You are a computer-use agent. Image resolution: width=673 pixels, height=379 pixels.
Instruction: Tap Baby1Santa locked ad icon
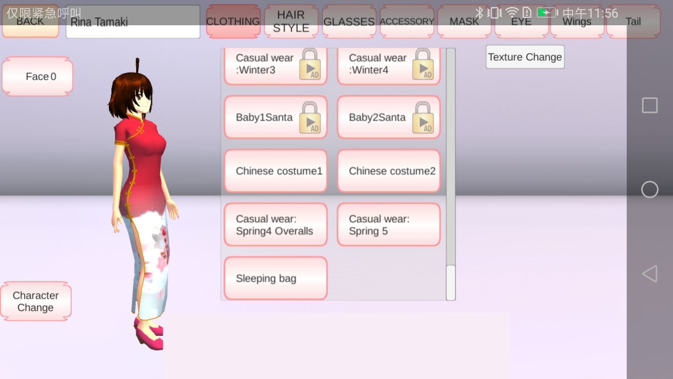point(310,118)
